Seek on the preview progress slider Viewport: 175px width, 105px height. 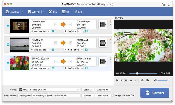tap(143, 73)
